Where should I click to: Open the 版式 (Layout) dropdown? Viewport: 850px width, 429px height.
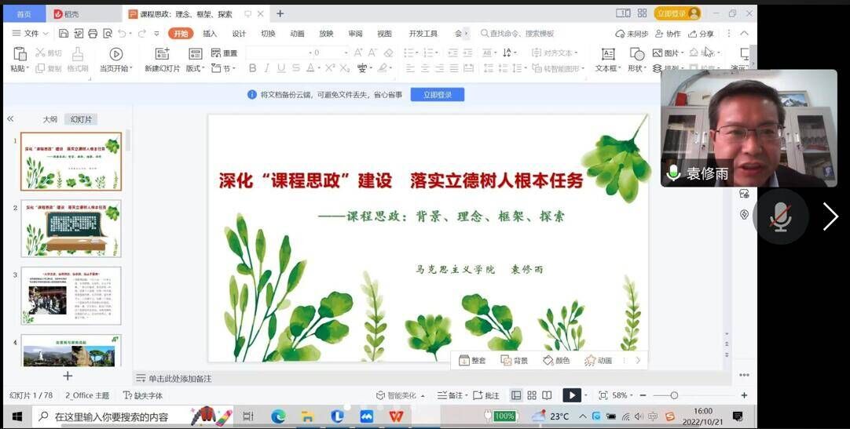195,68
